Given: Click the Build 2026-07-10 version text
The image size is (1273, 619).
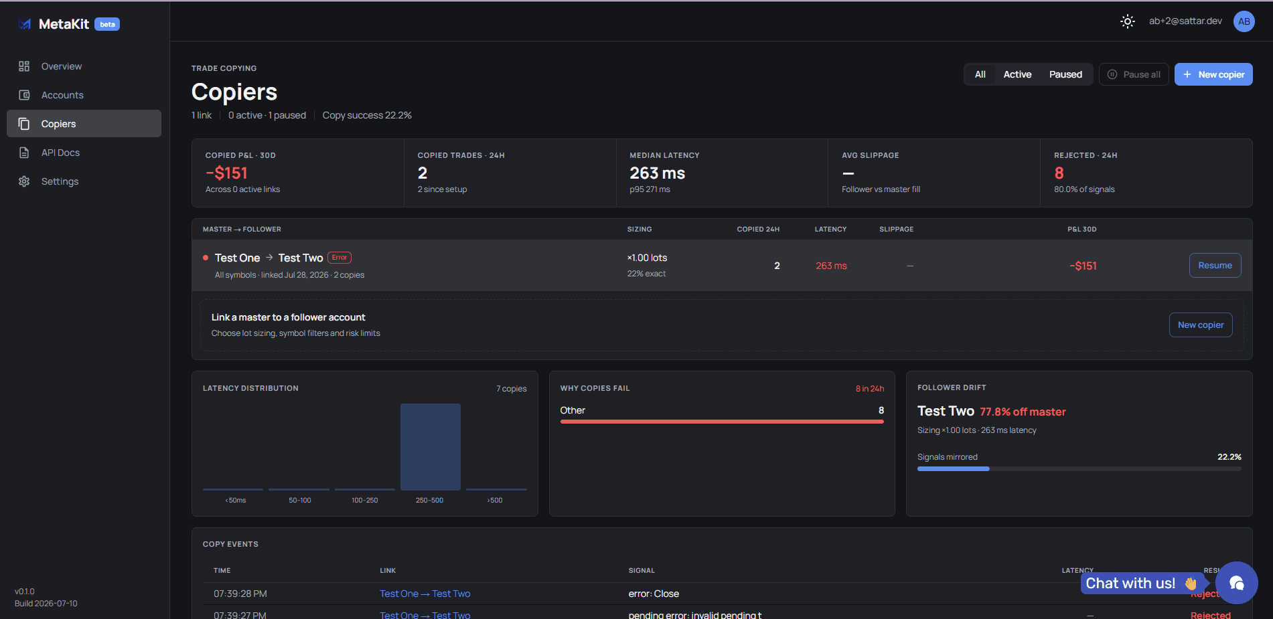Looking at the screenshot, I should click(x=46, y=604).
